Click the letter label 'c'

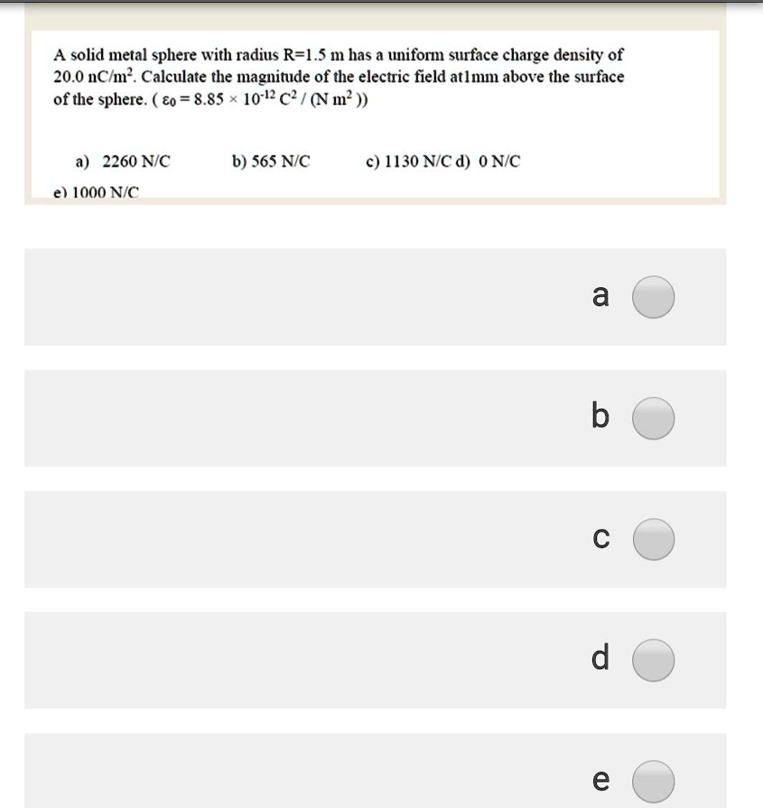point(600,539)
